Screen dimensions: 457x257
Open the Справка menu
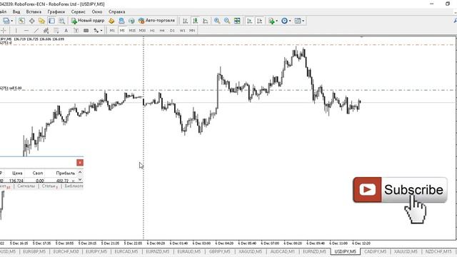pyautogui.click(x=117, y=11)
